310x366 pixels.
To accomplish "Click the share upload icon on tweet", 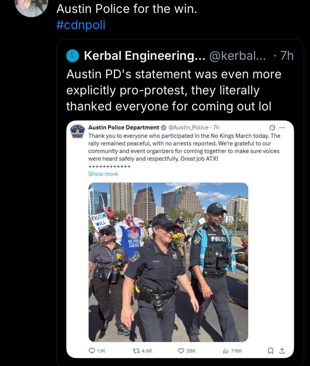I will point(282,351).
